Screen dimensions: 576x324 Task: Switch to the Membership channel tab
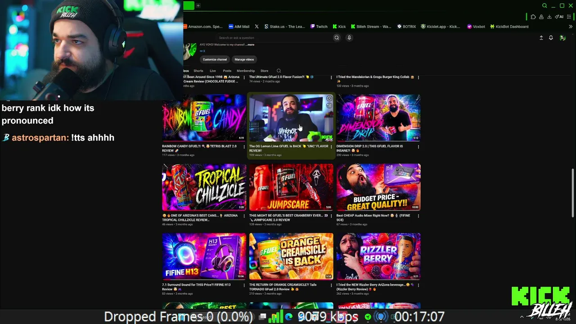coord(246,71)
